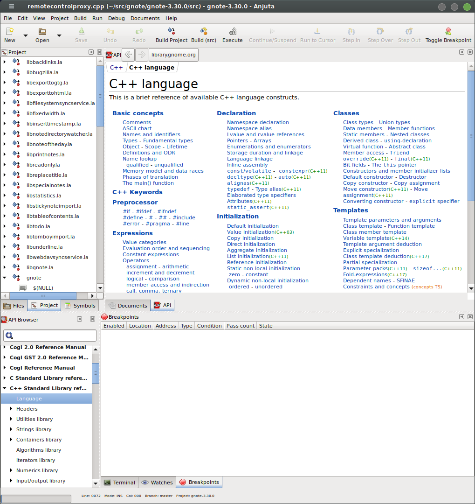Image resolution: width=475 pixels, height=504 pixels.
Task: Click the C++ breadcrumb link
Action: point(116,68)
